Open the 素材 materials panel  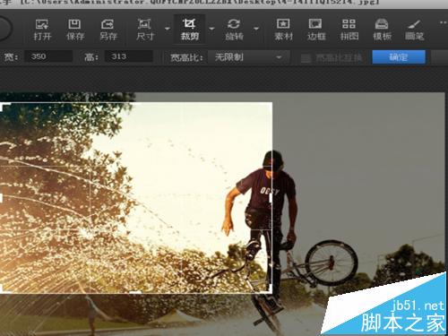283,30
